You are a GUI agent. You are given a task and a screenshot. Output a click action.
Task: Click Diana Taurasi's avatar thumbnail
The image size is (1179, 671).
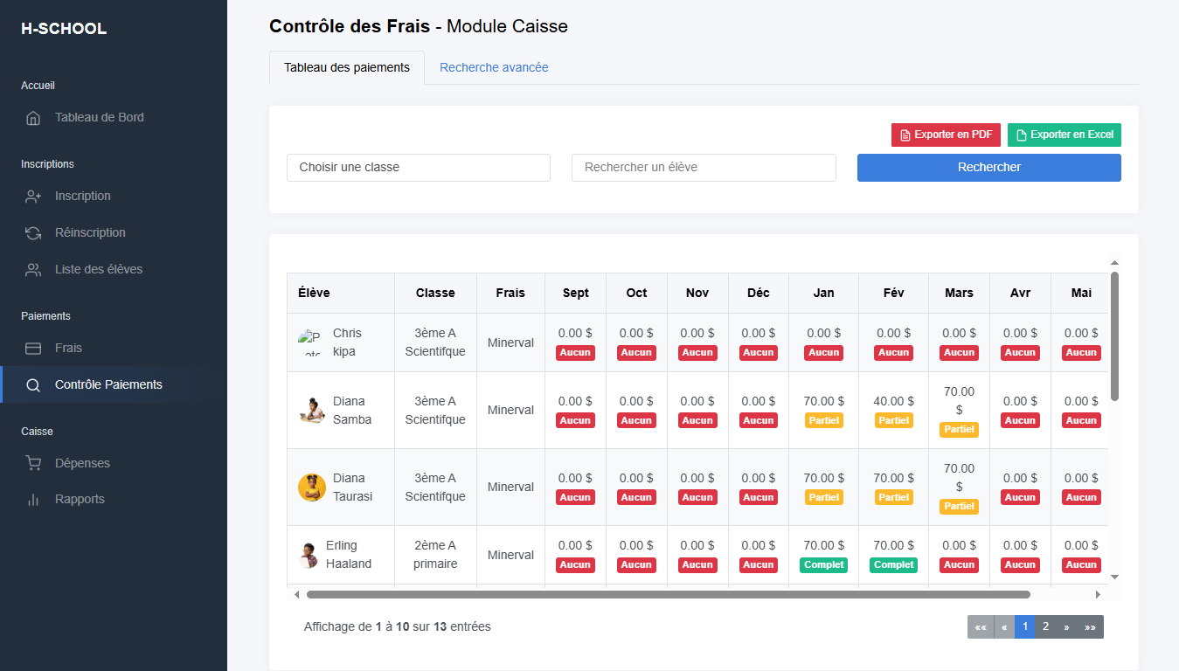tap(312, 488)
